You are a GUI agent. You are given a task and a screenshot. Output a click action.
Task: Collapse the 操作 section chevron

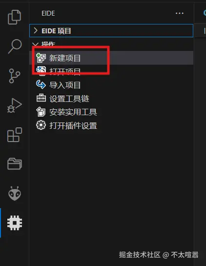pyautogui.click(x=35, y=44)
